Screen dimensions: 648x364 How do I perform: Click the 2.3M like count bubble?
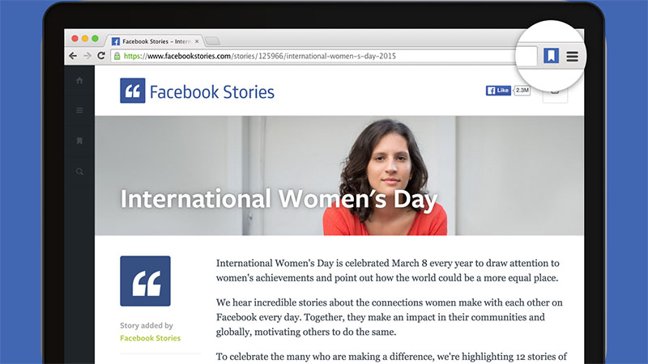point(522,90)
